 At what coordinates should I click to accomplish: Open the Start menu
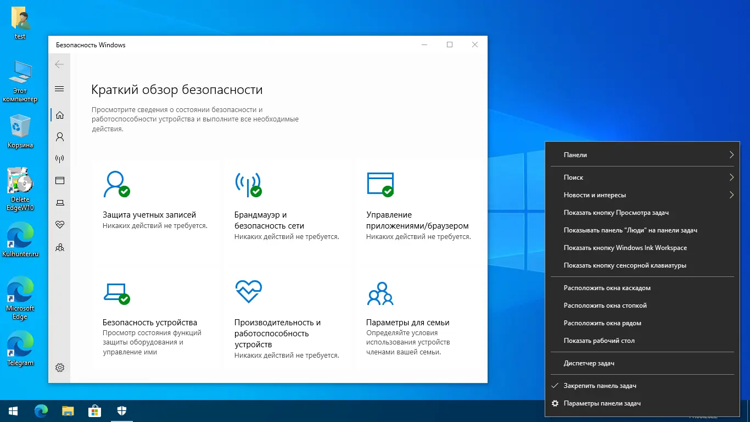pos(13,410)
